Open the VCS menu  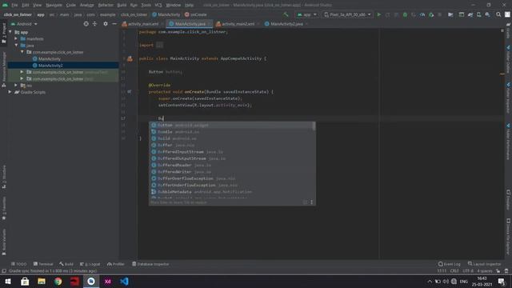coord(158,5)
